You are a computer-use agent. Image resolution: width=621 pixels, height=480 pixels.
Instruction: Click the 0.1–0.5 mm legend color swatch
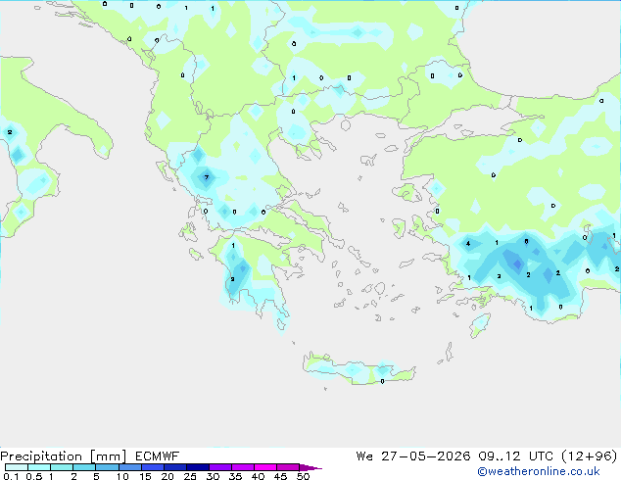pyautogui.click(x=17, y=467)
